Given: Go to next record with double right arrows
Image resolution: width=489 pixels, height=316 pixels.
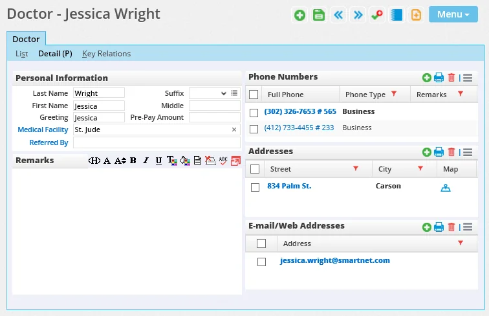Looking at the screenshot, I should (x=358, y=15).
